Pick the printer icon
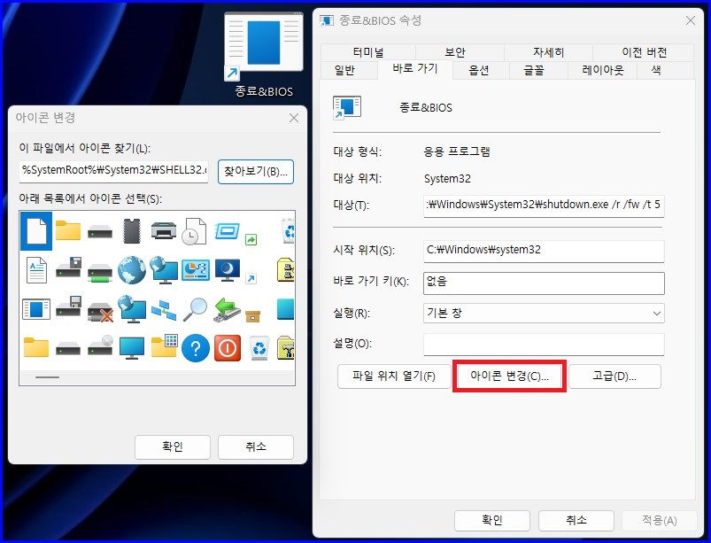 (164, 230)
